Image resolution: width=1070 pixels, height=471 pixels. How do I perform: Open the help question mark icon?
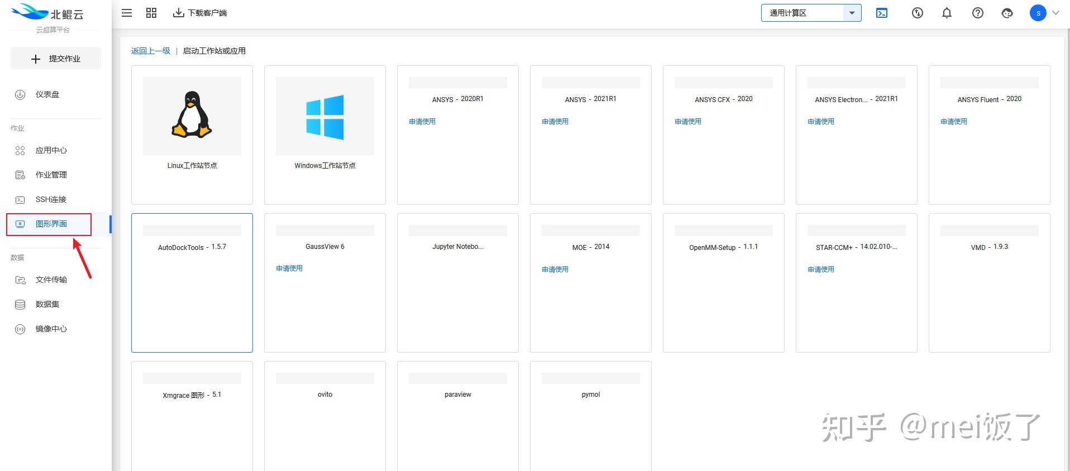[977, 13]
